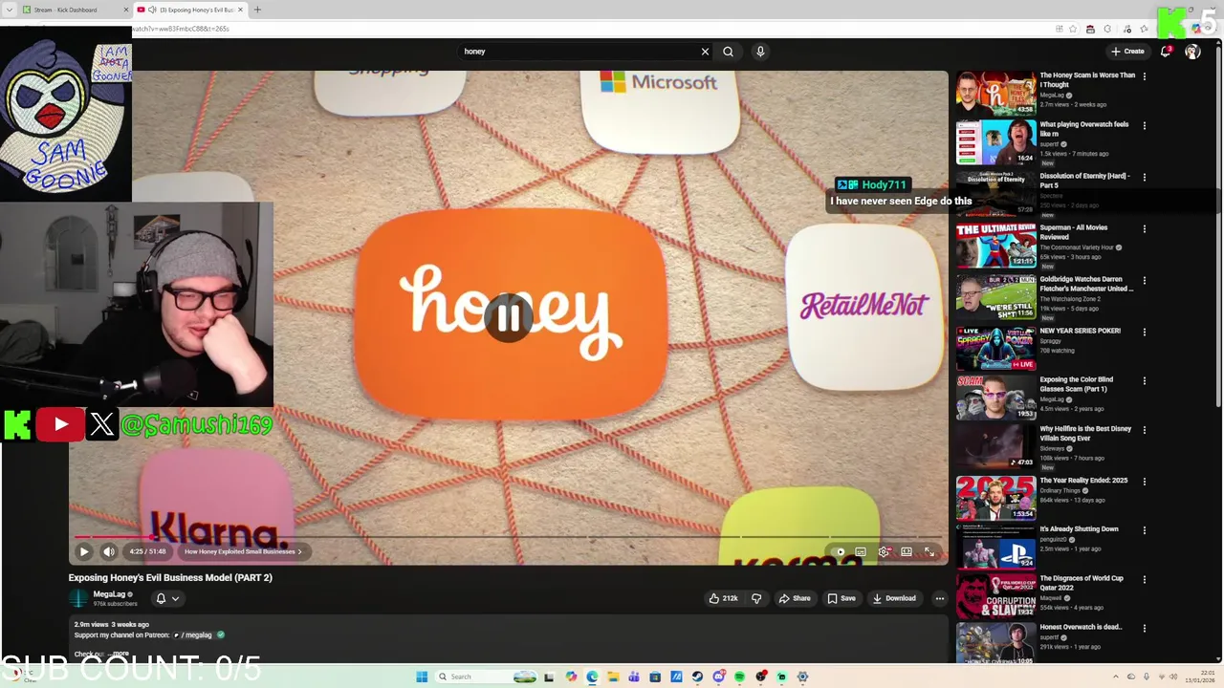Image resolution: width=1224 pixels, height=688 pixels.
Task: Open File Explorer from the taskbar
Action: click(613, 677)
